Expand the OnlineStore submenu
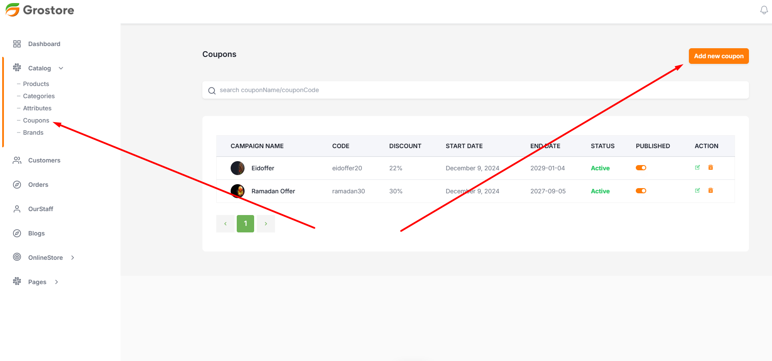 73,258
